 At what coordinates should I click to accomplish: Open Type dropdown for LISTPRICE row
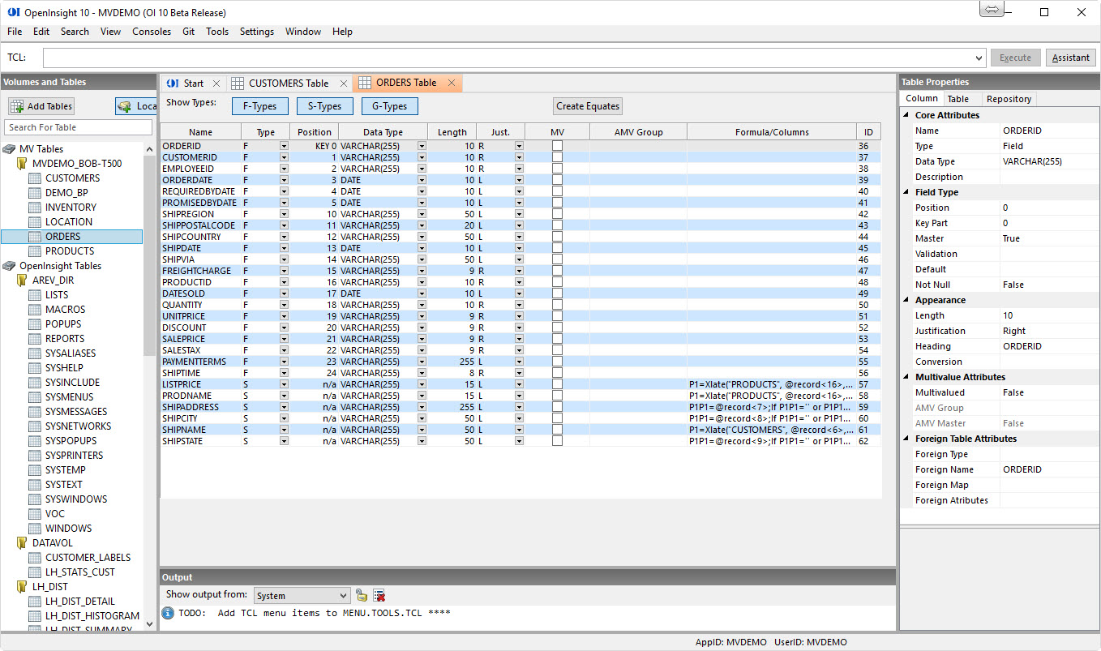coord(284,384)
